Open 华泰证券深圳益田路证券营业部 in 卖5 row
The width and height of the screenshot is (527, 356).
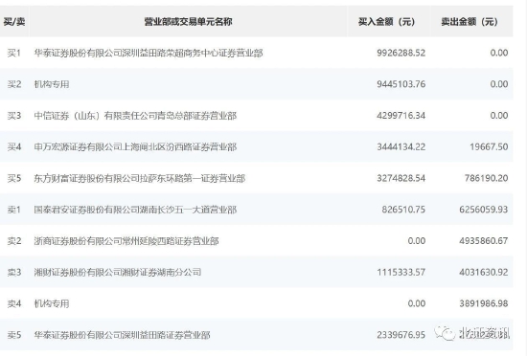click(122, 335)
